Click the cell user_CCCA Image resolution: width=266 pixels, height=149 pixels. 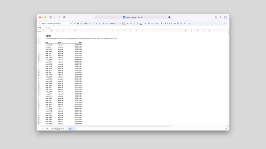(x=49, y=62)
